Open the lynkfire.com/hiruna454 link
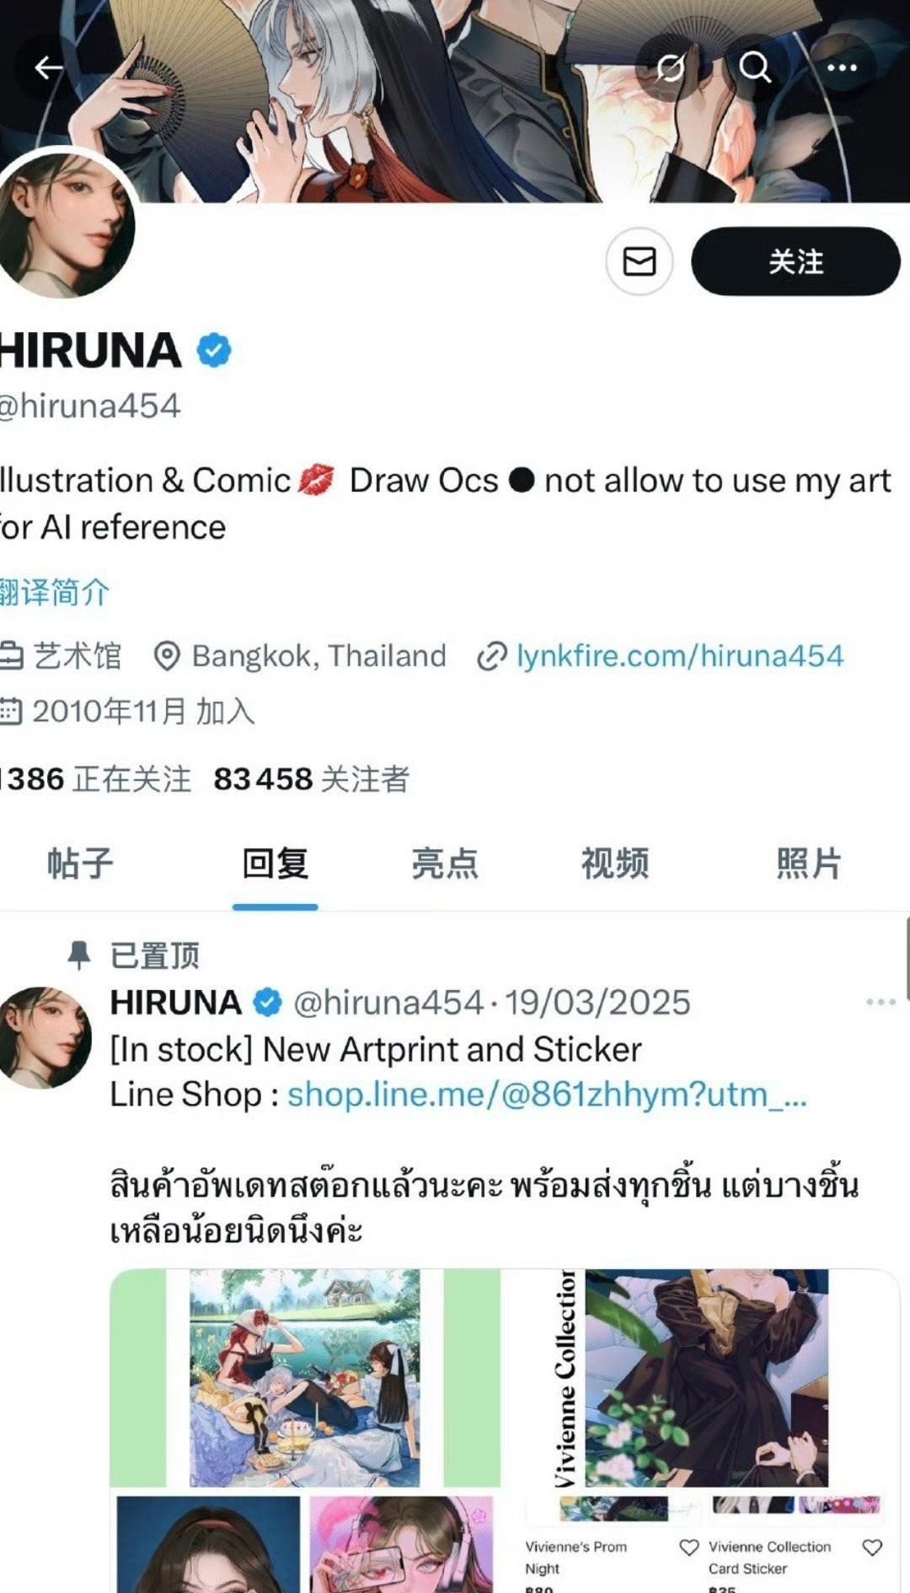The height and width of the screenshot is (1593, 910). [x=679, y=656]
